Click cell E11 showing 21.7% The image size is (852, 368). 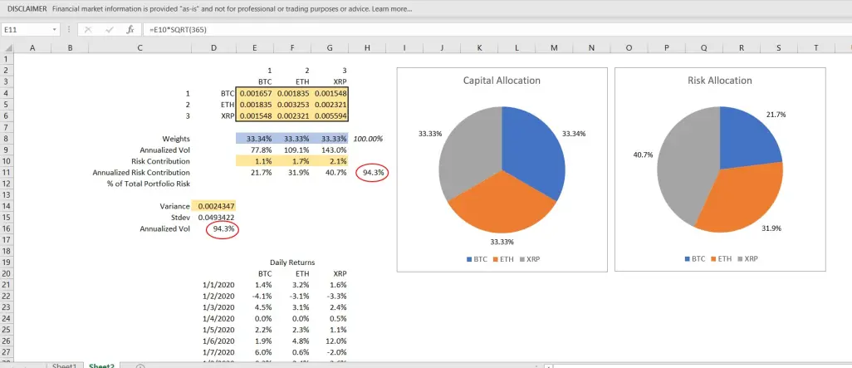pyautogui.click(x=254, y=173)
